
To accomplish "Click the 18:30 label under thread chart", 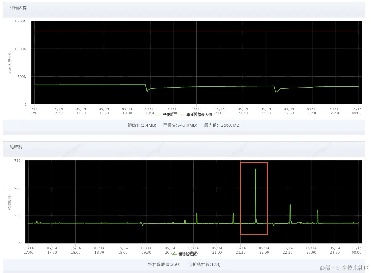I will pyautogui.click(x=99, y=250).
